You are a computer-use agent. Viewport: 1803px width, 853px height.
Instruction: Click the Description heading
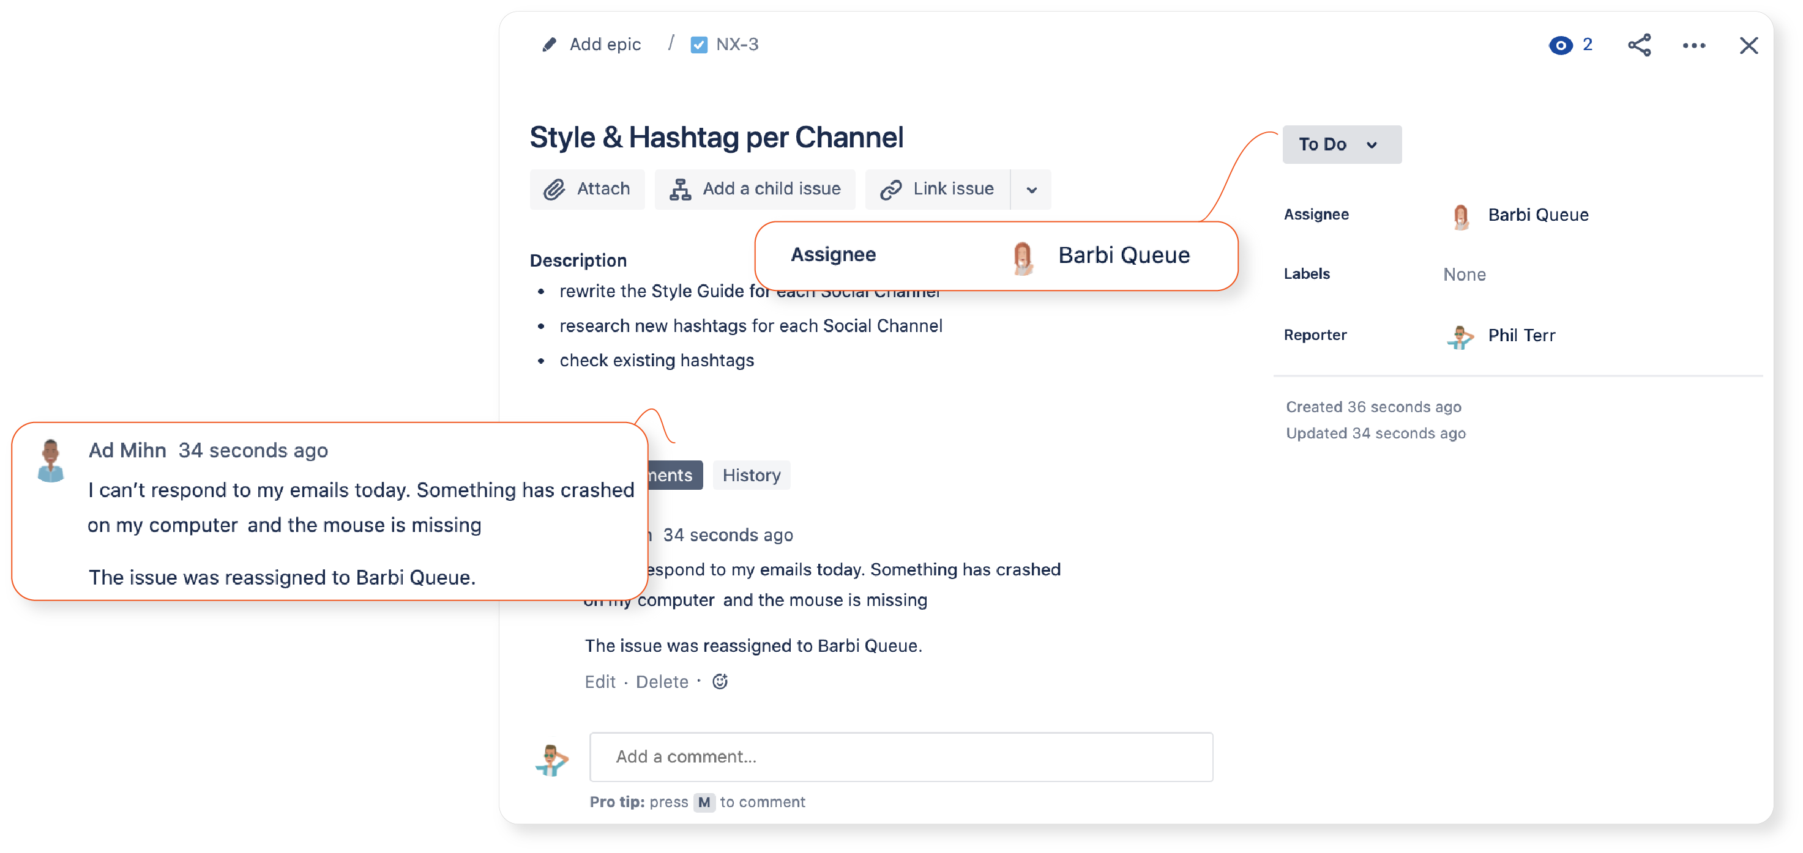pos(577,260)
